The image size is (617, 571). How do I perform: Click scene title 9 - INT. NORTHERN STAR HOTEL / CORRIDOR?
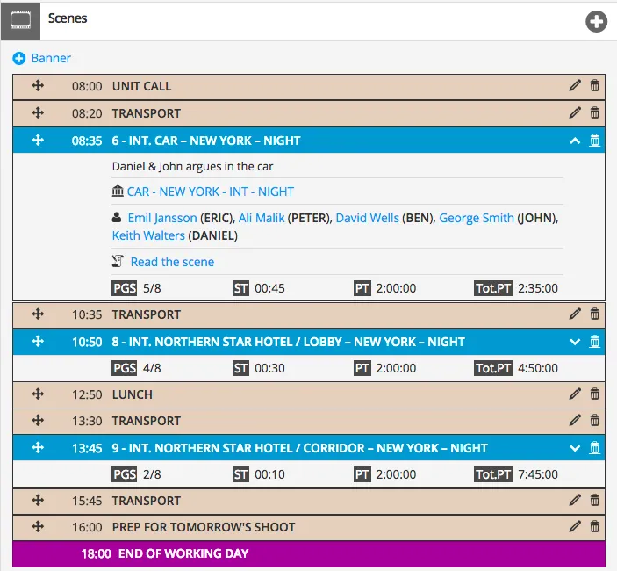pos(300,448)
